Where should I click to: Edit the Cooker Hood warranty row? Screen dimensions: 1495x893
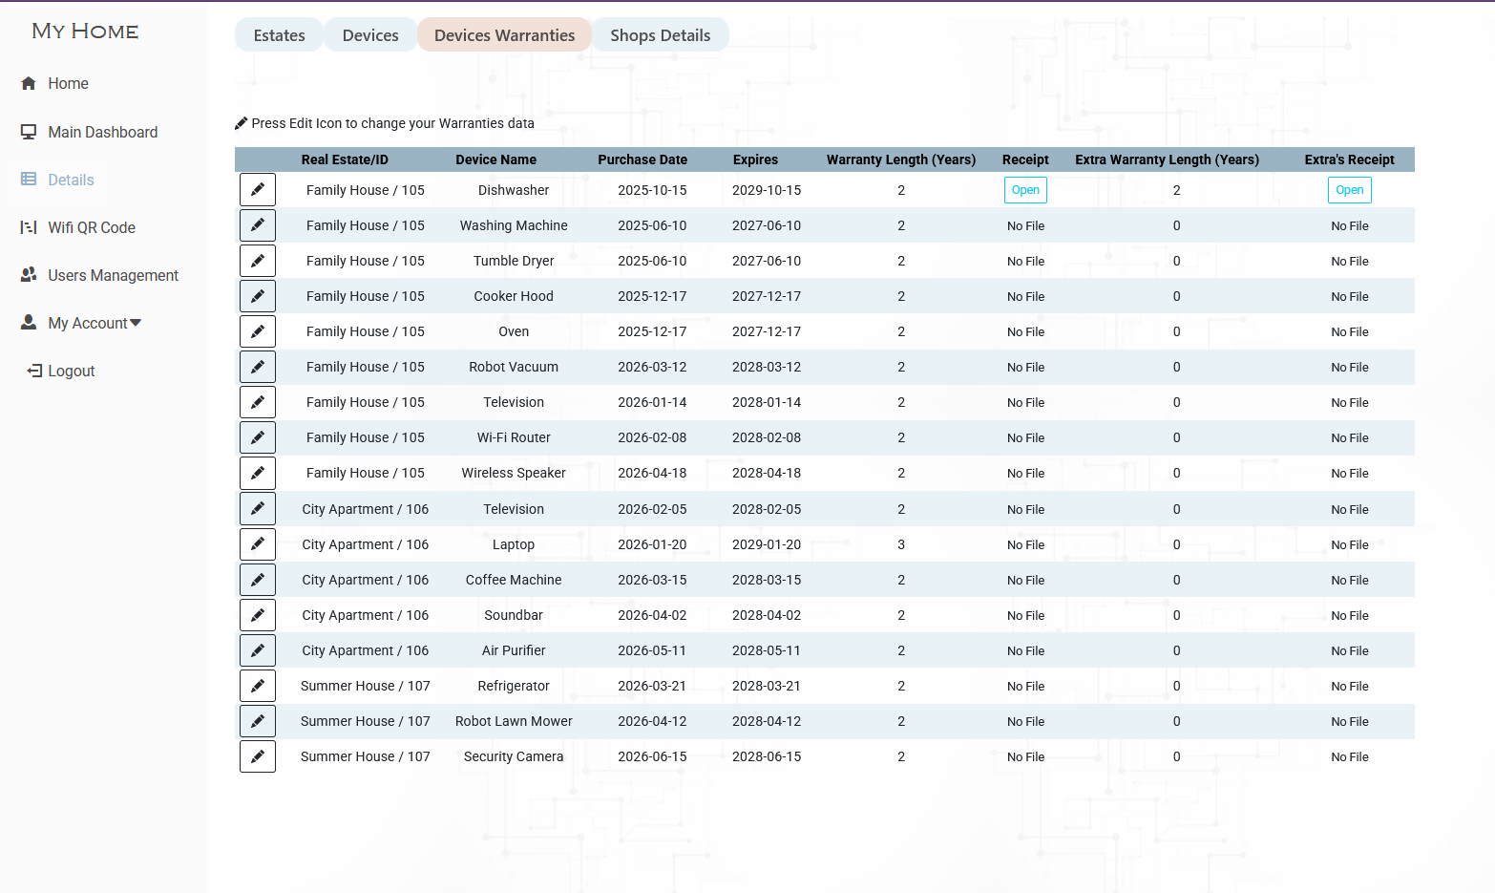(x=258, y=296)
